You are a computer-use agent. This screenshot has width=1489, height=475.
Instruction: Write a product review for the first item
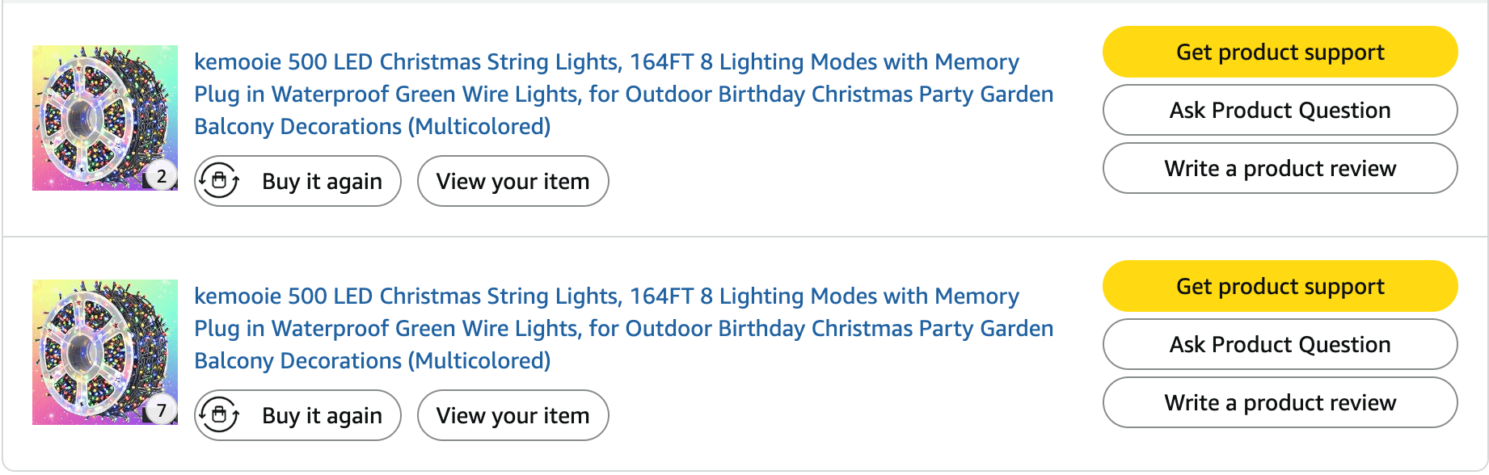[x=1280, y=169]
